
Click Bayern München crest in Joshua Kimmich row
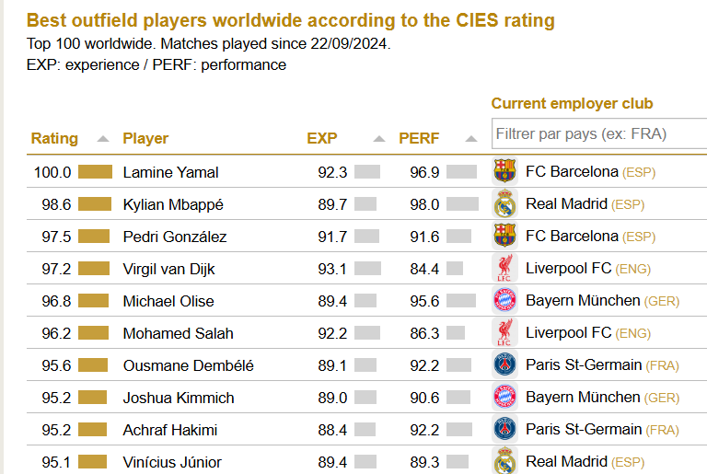pyautogui.click(x=504, y=398)
